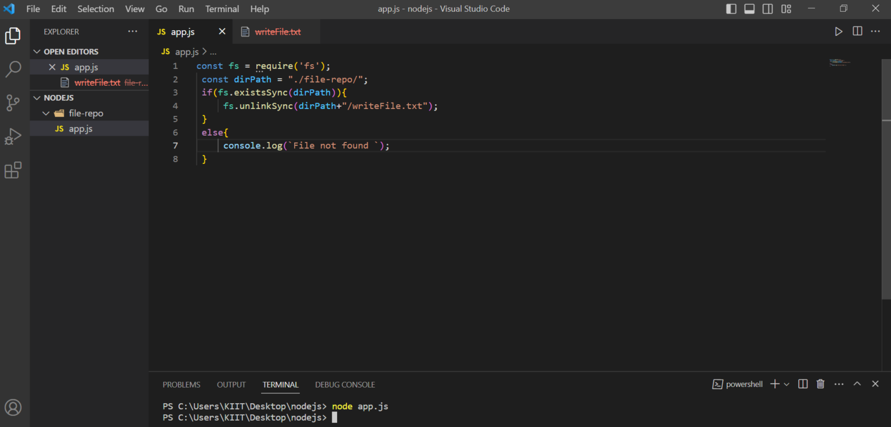Open the Extensions view
891x427 pixels.
[x=12, y=170]
